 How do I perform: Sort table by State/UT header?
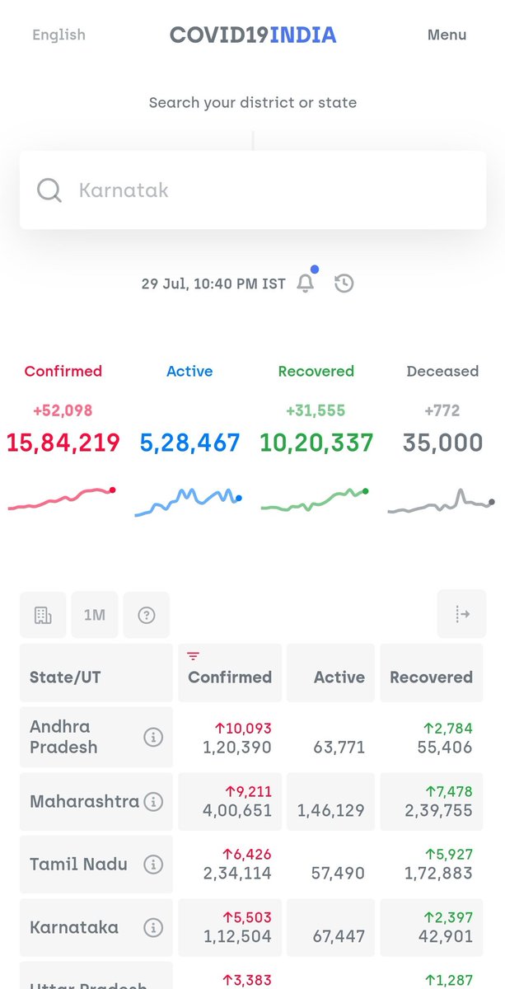click(96, 673)
